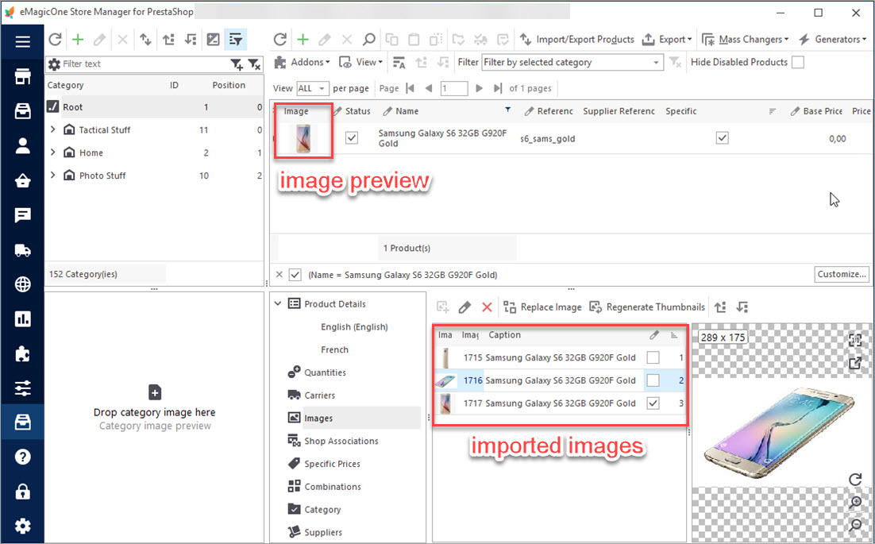This screenshot has height=544, width=875.
Task: Open the Mass Changers dropdown
Action: [x=745, y=39]
